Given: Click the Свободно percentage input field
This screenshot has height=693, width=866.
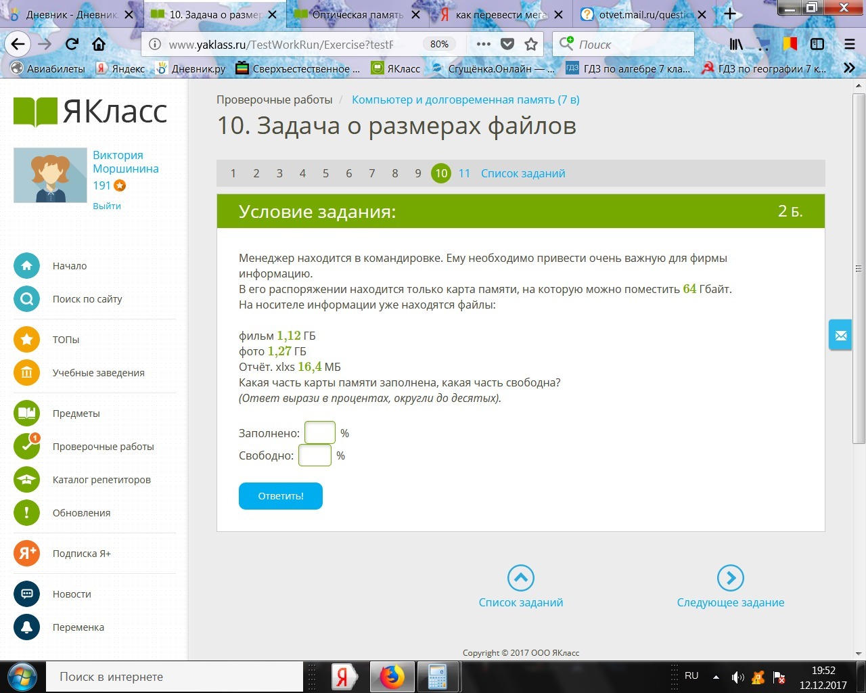Looking at the screenshot, I should [x=315, y=455].
